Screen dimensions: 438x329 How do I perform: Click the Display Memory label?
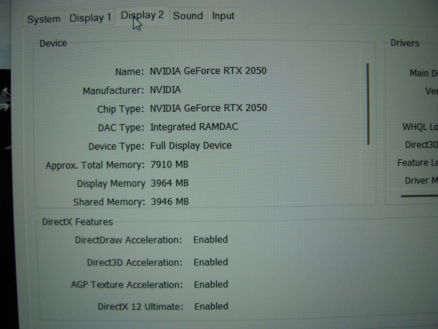pos(111,184)
